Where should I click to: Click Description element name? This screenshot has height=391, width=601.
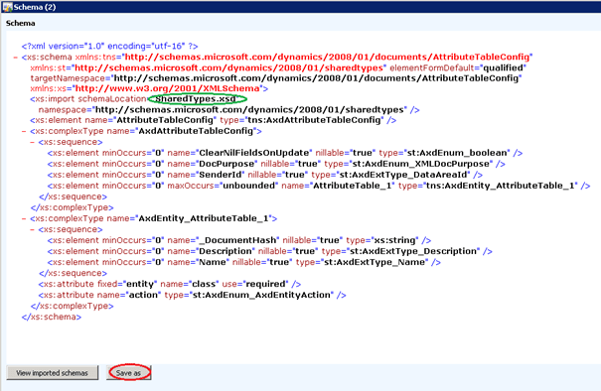[x=225, y=251]
